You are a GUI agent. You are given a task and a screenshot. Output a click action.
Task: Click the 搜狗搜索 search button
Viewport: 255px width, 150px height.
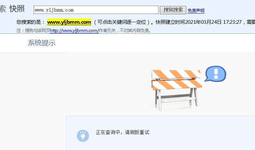[173, 10]
